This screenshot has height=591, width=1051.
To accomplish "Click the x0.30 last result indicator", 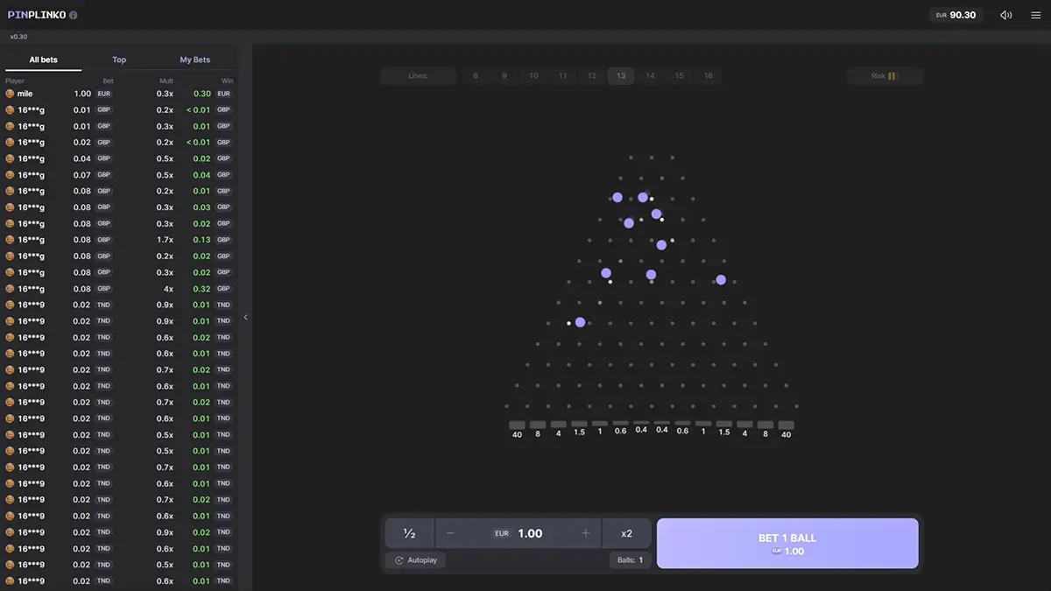I will pos(18,37).
